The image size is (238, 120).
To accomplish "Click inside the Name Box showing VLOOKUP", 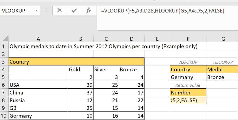I will 16,11.
